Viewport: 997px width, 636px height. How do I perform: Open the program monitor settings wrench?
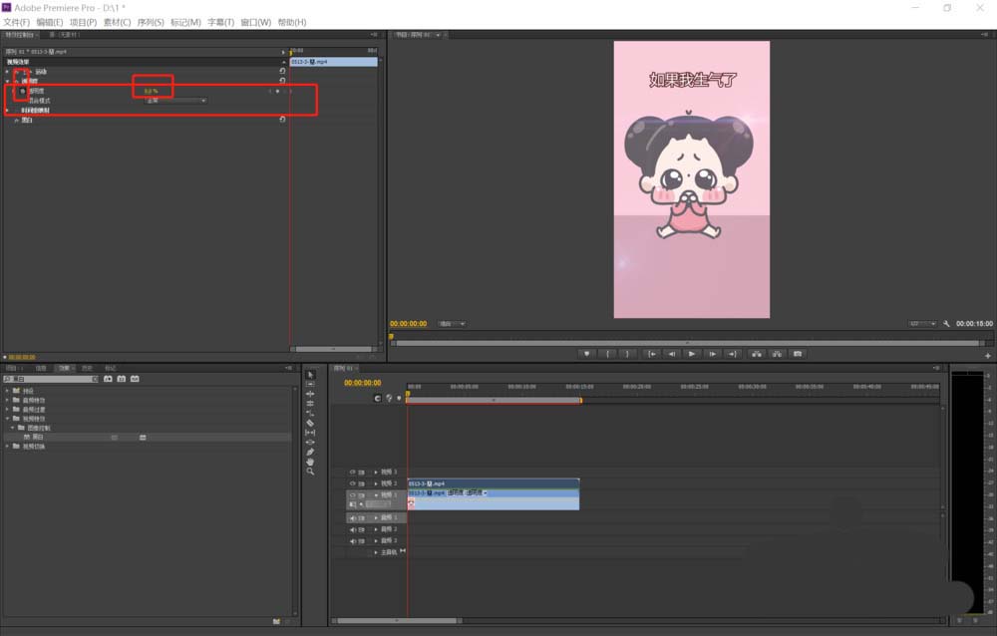(946, 324)
